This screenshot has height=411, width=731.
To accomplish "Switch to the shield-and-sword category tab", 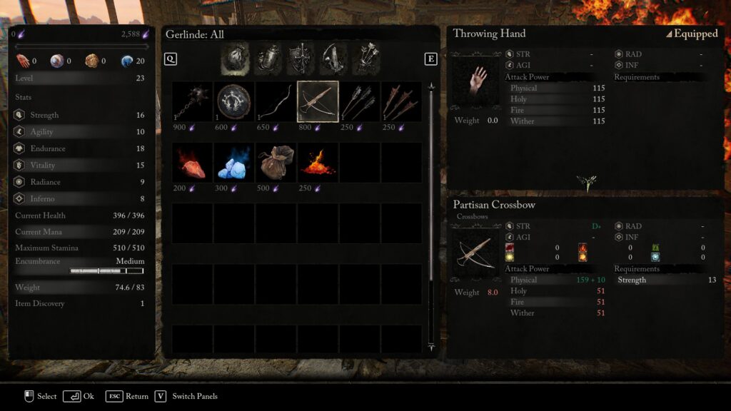I will click(x=301, y=59).
